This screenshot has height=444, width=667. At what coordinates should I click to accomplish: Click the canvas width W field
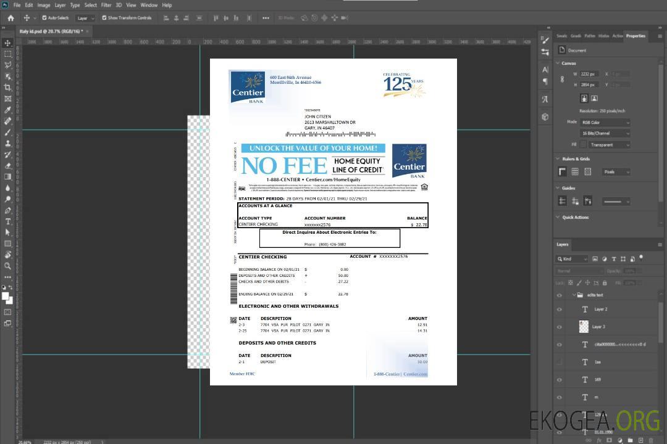tap(589, 74)
